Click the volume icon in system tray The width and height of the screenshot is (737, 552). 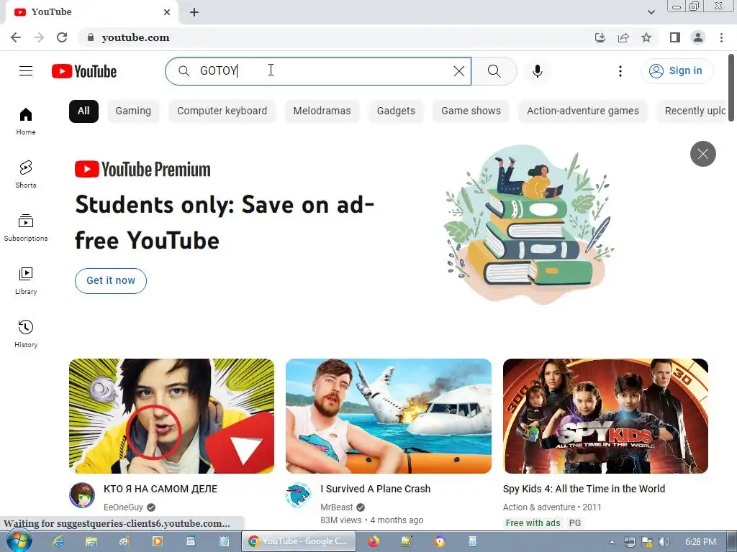[664, 542]
